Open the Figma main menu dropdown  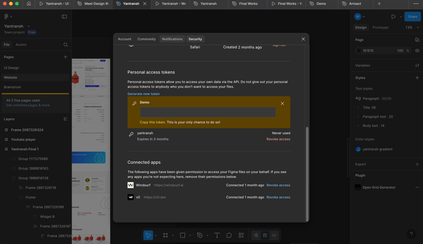8,16
